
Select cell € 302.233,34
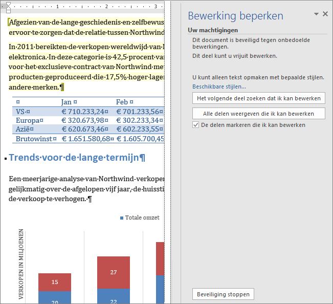pyautogui.click(x=140, y=120)
